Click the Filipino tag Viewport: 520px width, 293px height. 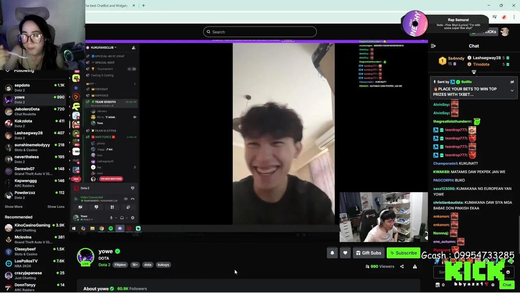120,265
